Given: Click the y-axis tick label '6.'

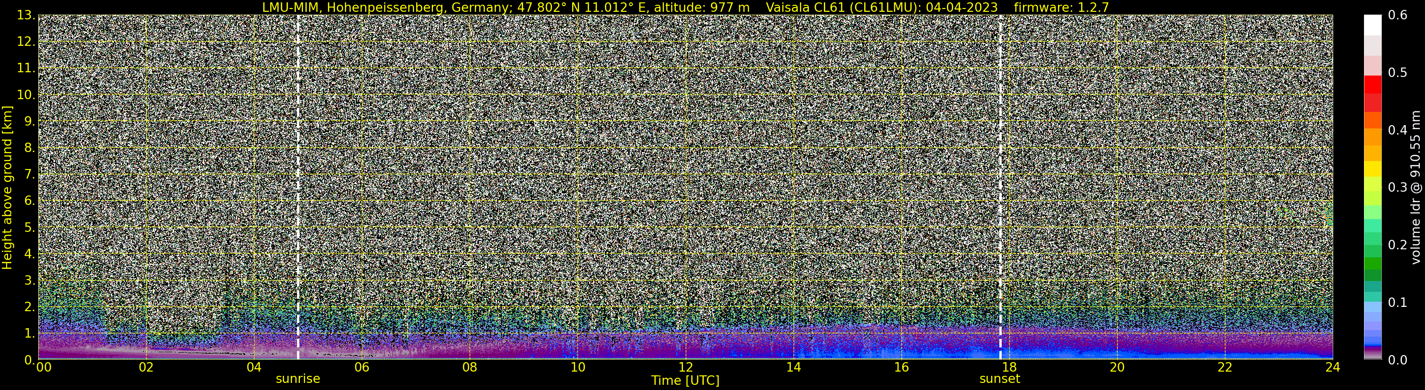Looking at the screenshot, I should (30, 201).
